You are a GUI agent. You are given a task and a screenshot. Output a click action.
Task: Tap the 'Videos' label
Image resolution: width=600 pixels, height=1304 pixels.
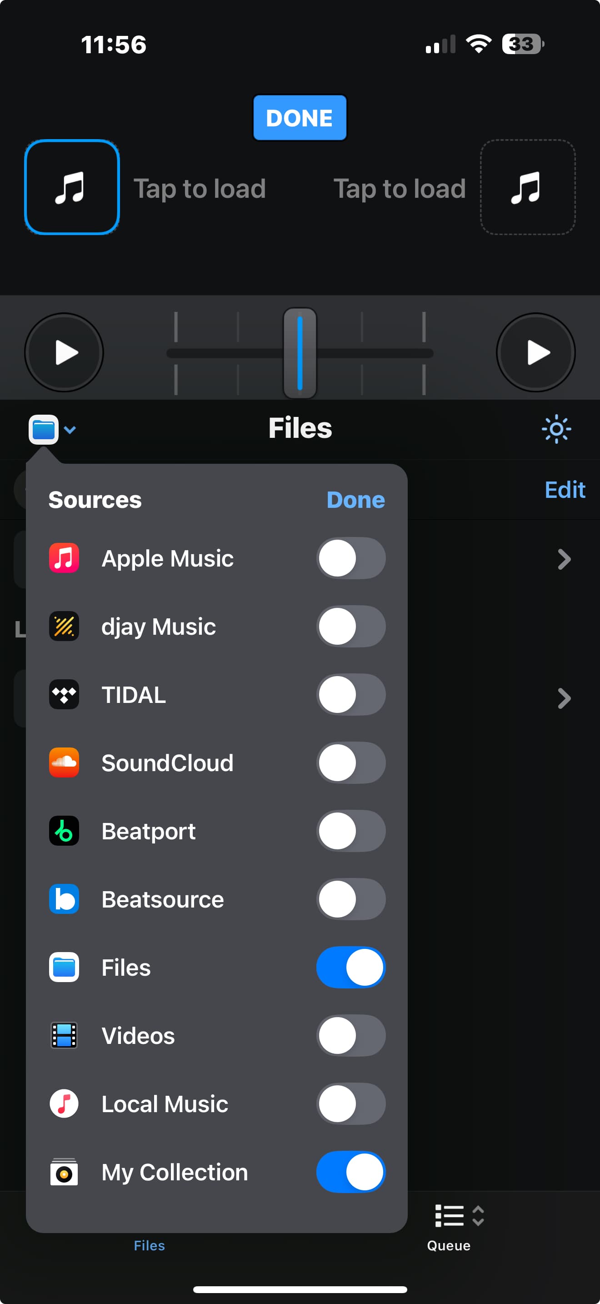point(138,1036)
